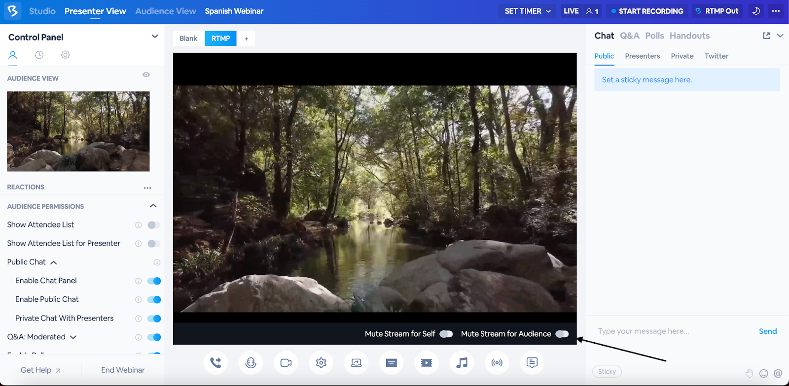Click info icon beside Public Chat
Screen dimensions: 789x386
point(157,262)
